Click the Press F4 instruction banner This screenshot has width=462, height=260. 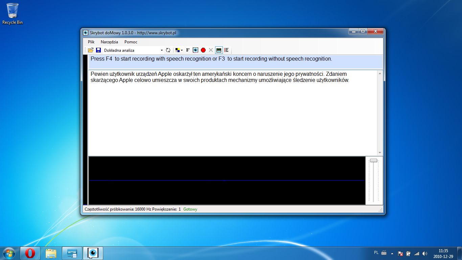point(235,62)
